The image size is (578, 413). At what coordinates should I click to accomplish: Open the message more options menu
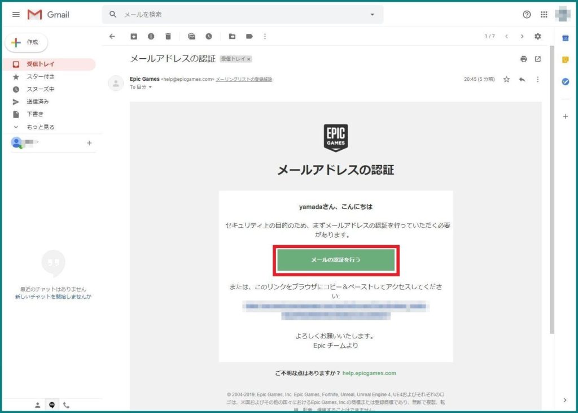pyautogui.click(x=538, y=79)
